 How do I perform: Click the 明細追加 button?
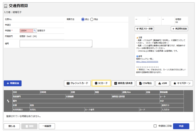coord(12,83)
